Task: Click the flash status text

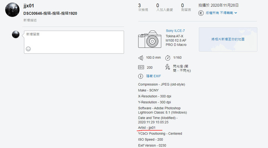Action: tap(182, 68)
